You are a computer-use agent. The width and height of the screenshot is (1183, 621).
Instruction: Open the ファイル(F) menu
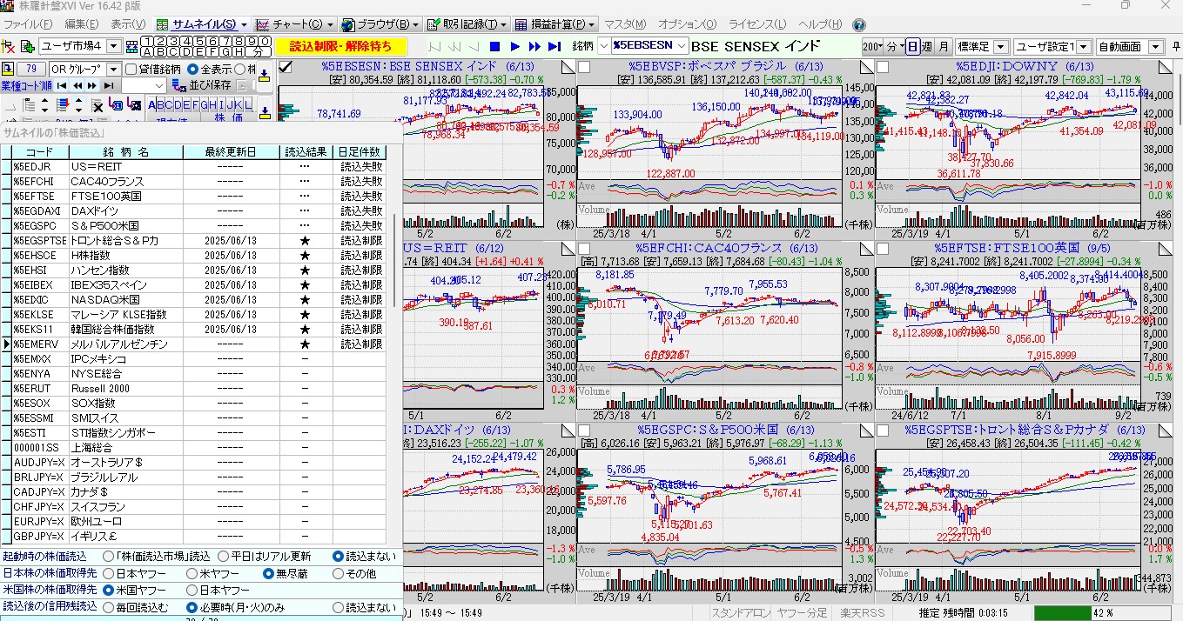tap(29, 24)
